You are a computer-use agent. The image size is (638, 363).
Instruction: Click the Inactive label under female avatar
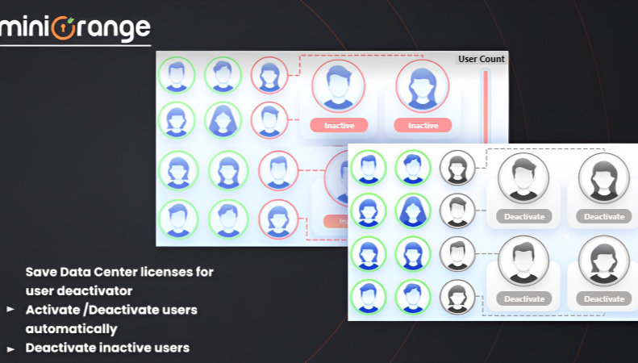tap(423, 125)
